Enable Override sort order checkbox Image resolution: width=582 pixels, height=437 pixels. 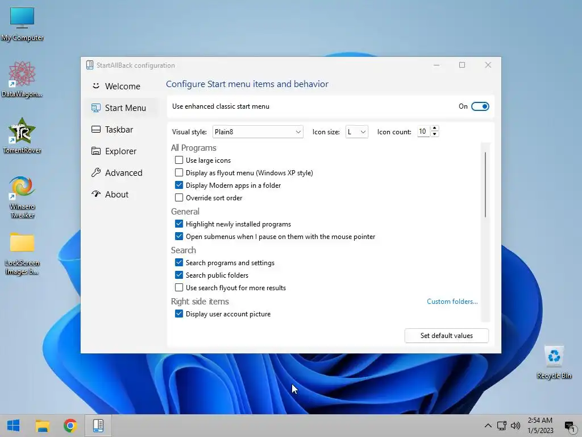point(179,197)
